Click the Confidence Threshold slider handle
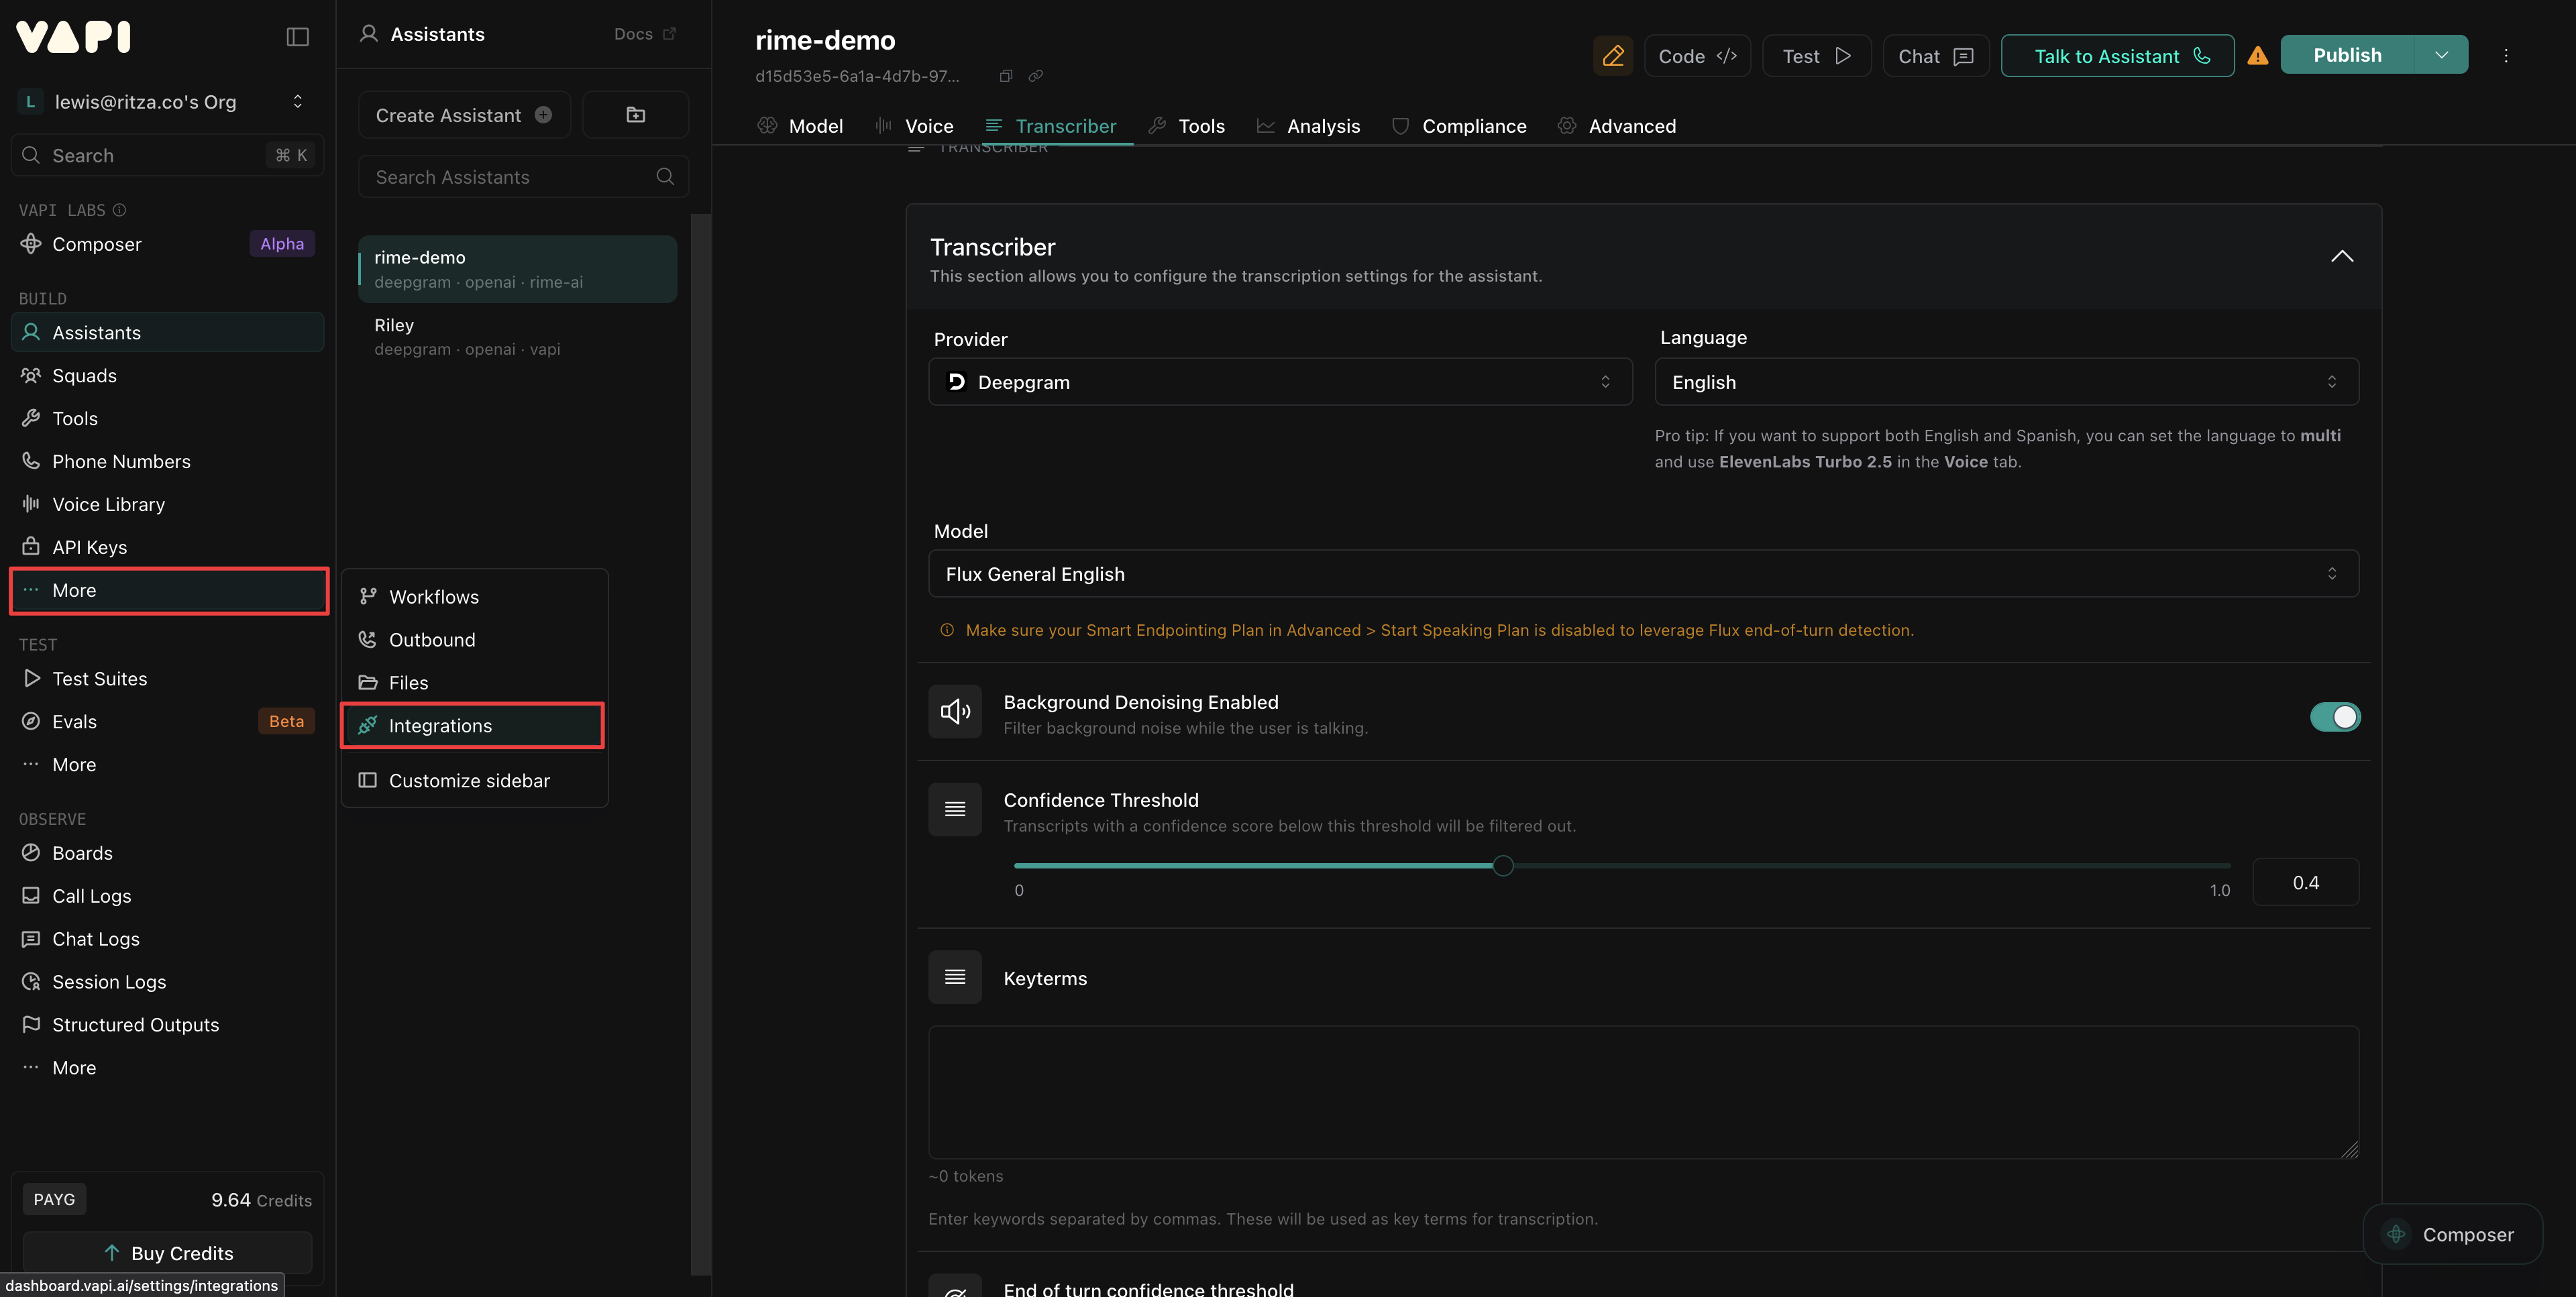This screenshot has width=2576, height=1297. (1502, 866)
